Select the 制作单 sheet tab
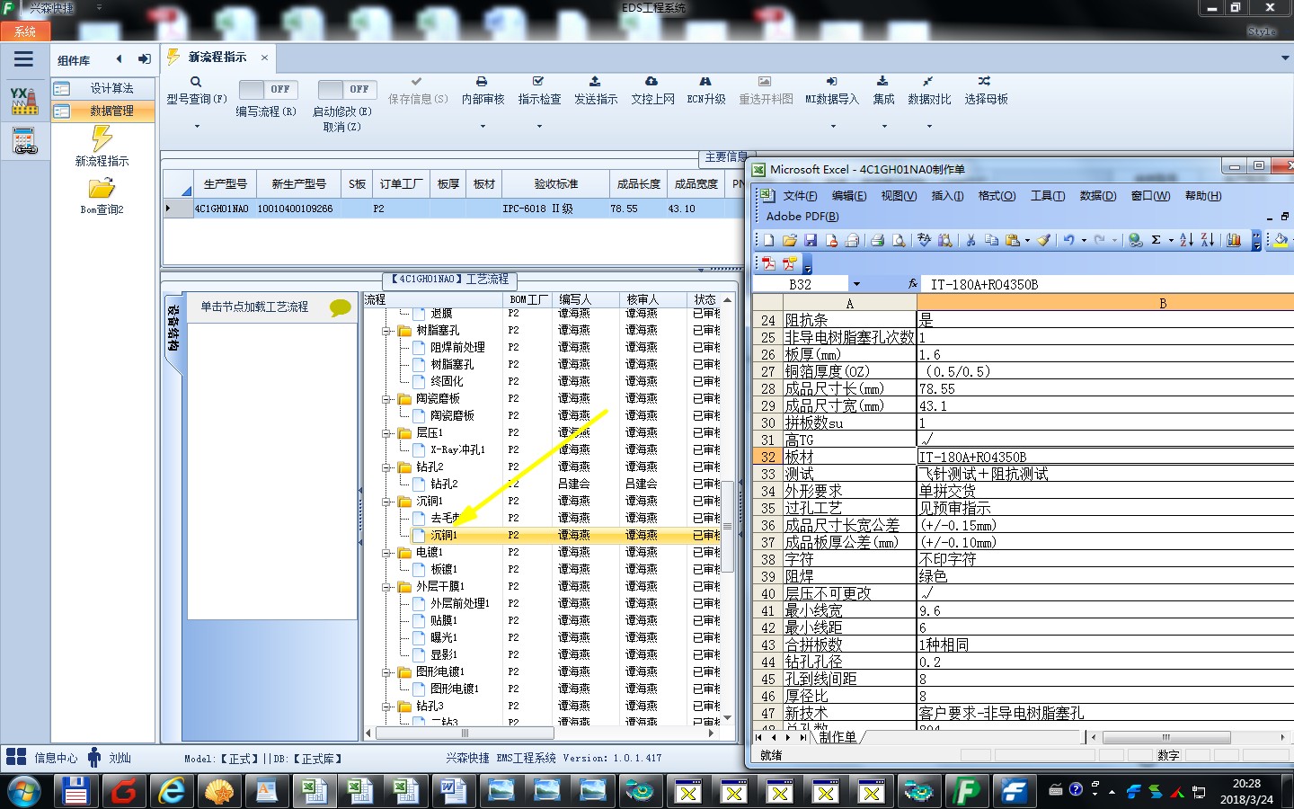Screen dimensions: 1294x809 coord(838,737)
